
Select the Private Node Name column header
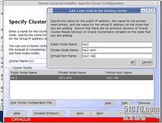(81, 73)
